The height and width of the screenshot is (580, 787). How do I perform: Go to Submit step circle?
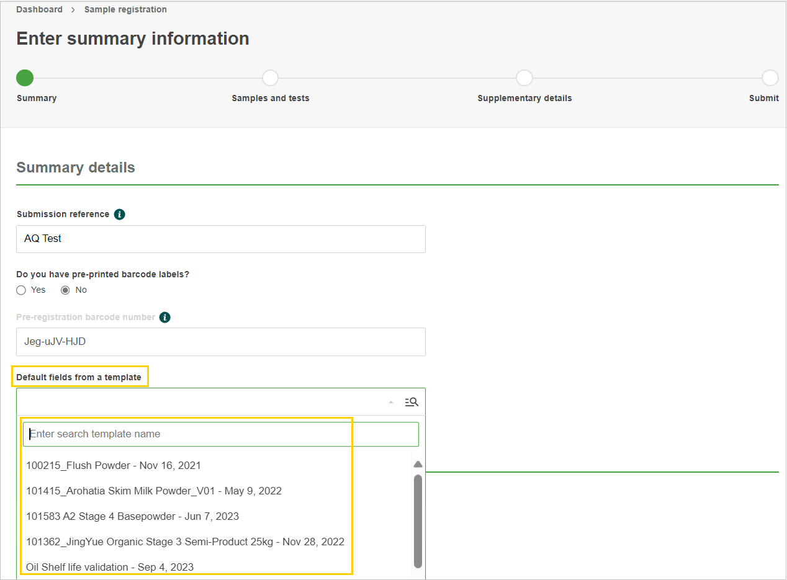coord(770,78)
